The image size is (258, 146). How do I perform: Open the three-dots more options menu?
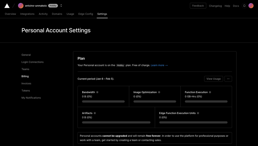coord(228,79)
